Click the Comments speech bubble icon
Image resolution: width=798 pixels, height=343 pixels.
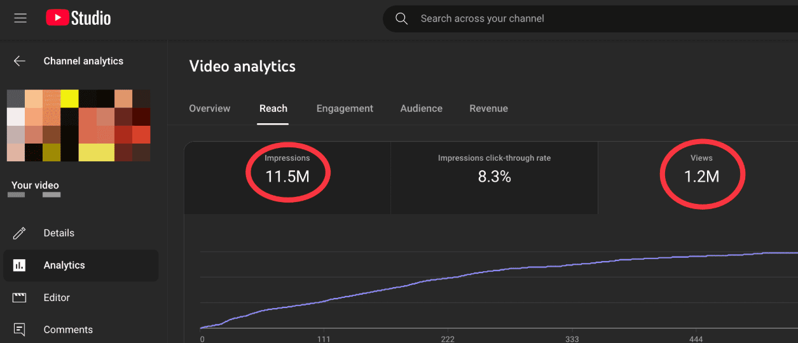coord(20,330)
